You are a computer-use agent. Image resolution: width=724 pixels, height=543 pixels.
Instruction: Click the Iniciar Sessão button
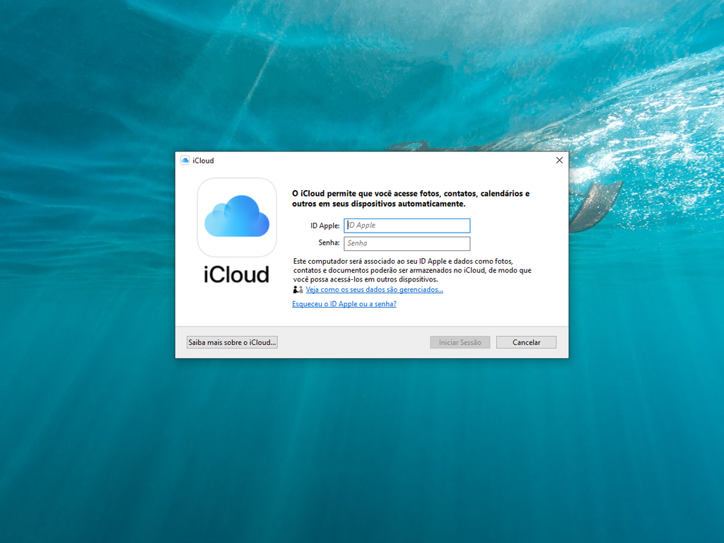point(460,342)
